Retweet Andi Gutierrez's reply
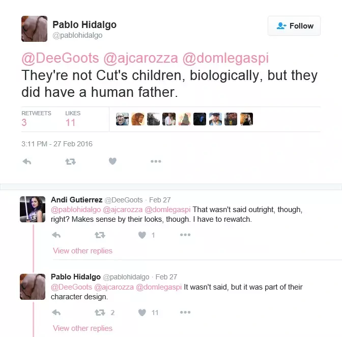342x337 pixels. point(100,235)
